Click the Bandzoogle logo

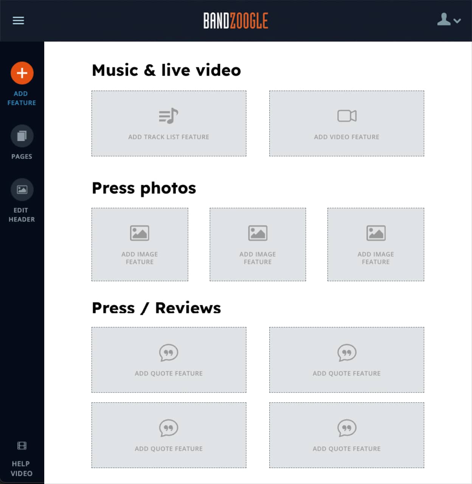236,21
